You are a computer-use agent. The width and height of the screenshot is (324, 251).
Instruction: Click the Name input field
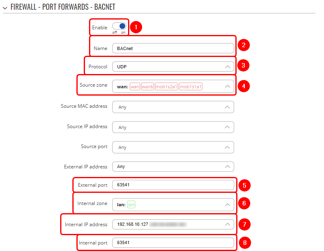pos(173,48)
